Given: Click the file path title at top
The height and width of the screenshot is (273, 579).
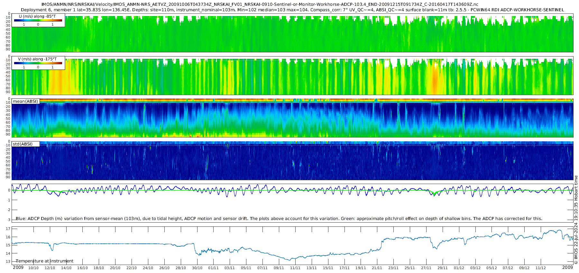Looking at the screenshot, I should [x=260, y=4].
